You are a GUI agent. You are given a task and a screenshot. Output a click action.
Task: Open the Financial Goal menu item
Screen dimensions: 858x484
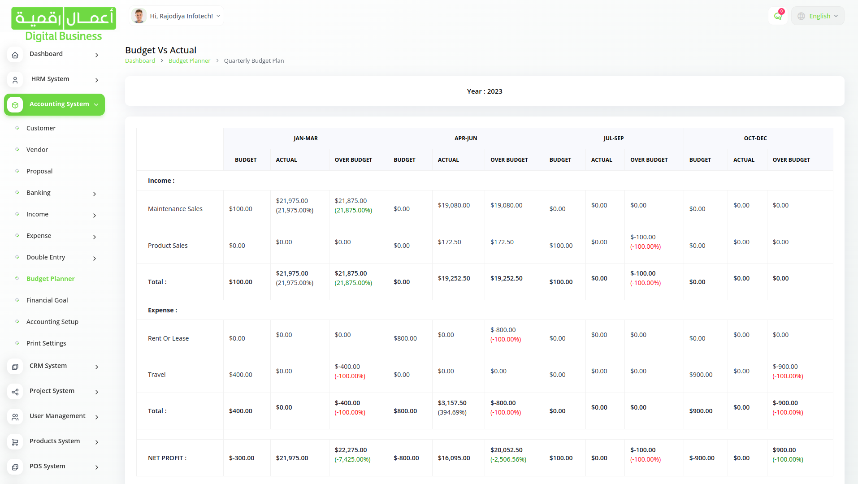[47, 300]
